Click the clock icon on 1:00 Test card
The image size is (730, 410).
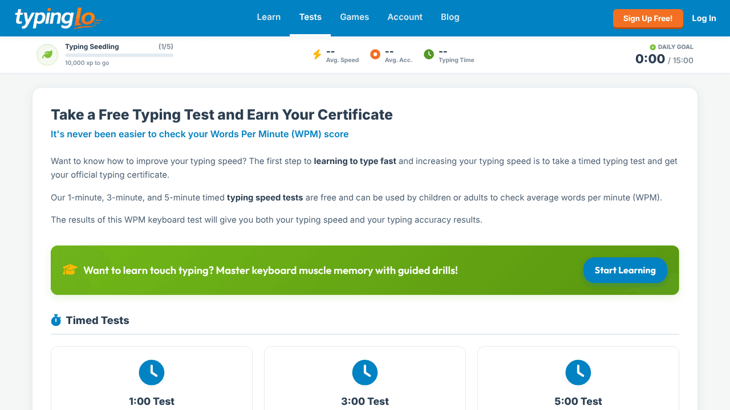point(152,372)
